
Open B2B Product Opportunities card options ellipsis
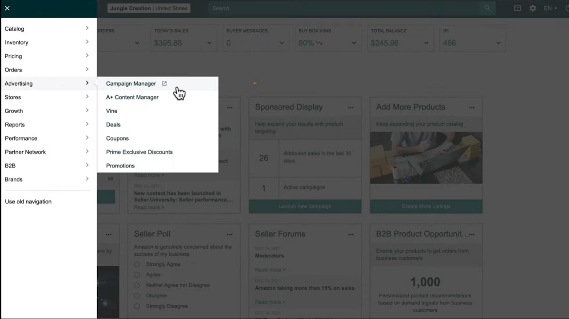pos(472,235)
